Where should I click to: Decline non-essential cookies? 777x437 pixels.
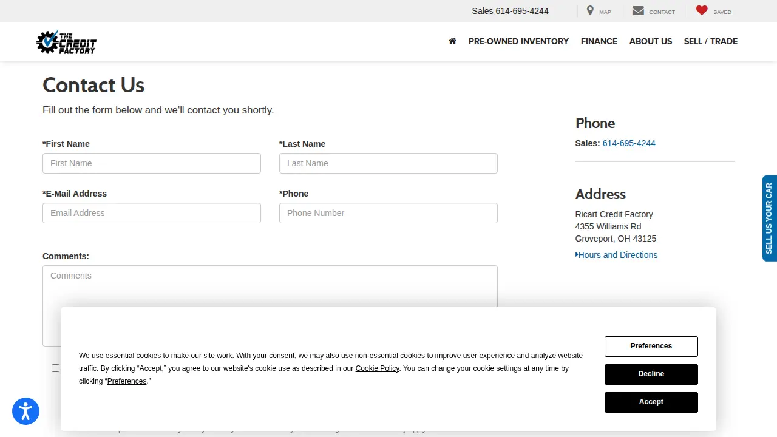(x=651, y=374)
